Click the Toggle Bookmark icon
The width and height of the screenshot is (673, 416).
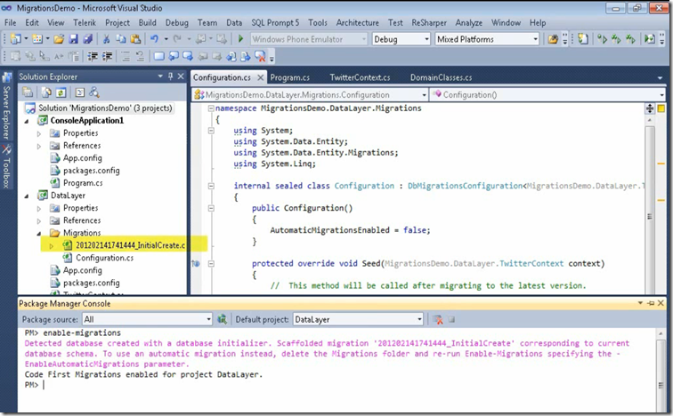[x=158, y=57]
